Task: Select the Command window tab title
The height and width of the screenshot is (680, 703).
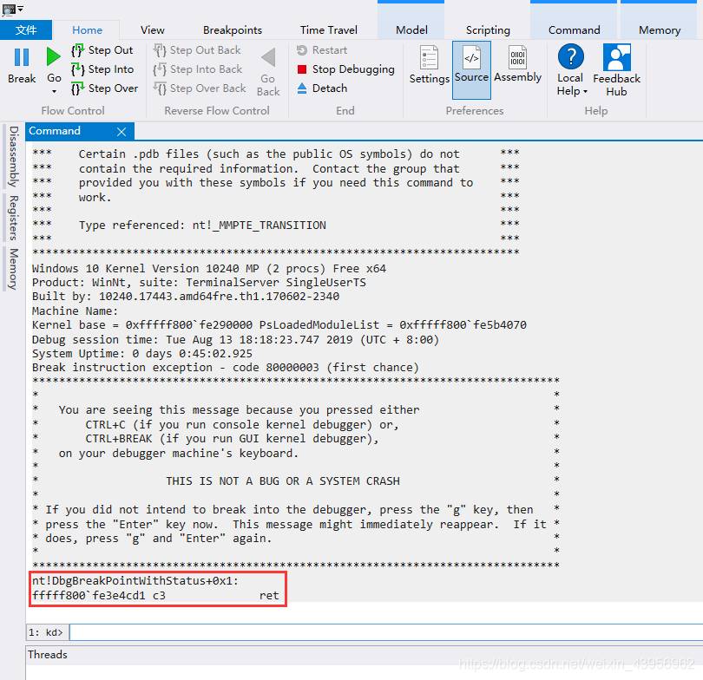Action: click(x=55, y=131)
